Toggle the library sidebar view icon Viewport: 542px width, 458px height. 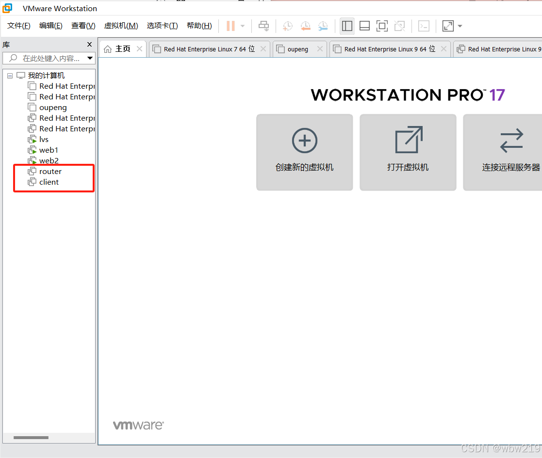[347, 26]
